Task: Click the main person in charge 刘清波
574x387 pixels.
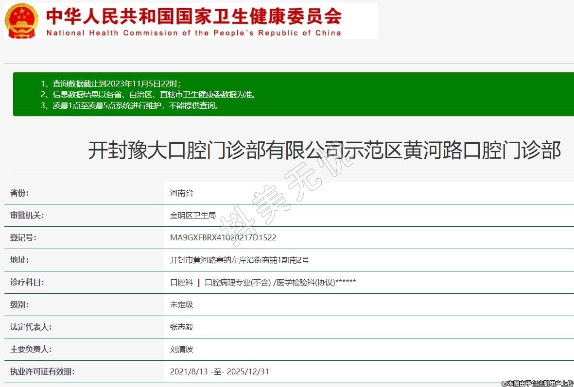Action: coord(181,349)
